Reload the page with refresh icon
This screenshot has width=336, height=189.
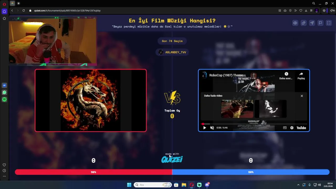tap(24, 10)
